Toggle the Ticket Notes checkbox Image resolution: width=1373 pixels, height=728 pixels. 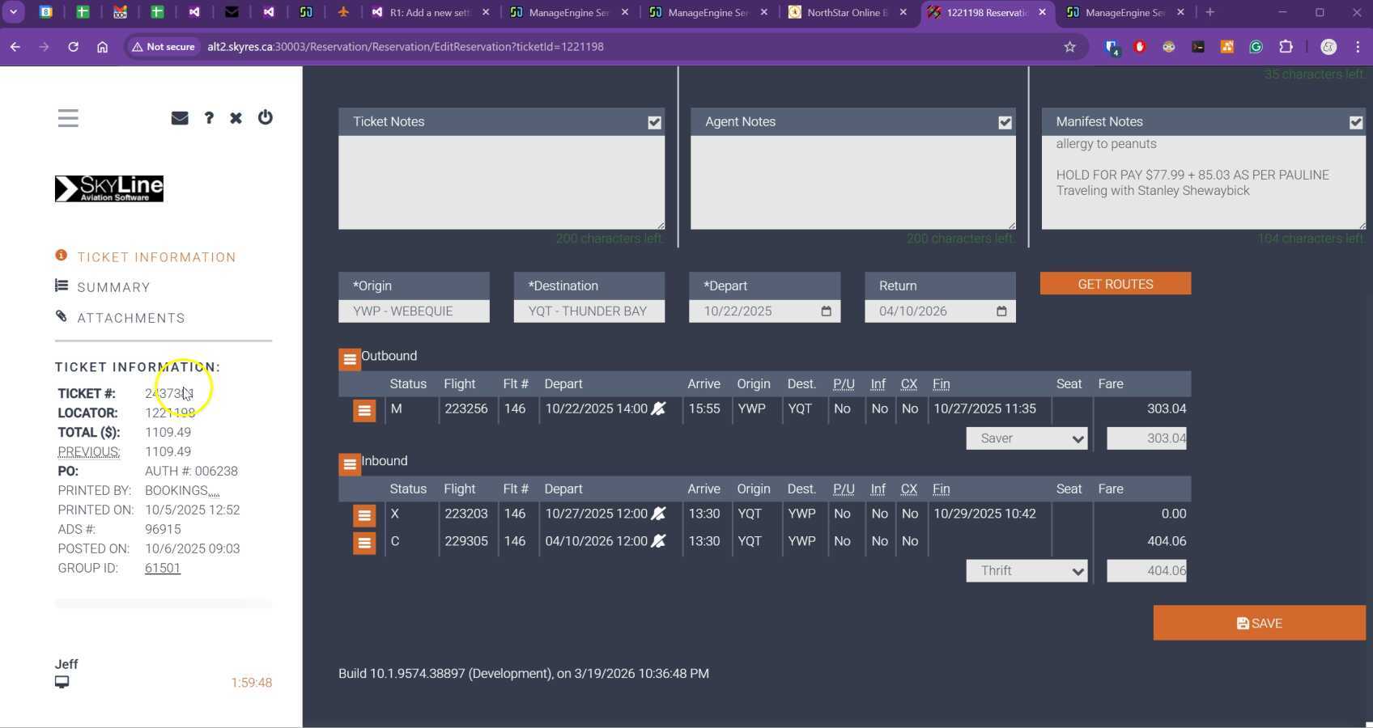(654, 123)
